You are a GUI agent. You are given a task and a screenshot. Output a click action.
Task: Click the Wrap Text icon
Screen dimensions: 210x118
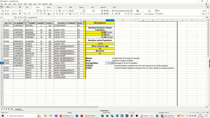(66, 14)
